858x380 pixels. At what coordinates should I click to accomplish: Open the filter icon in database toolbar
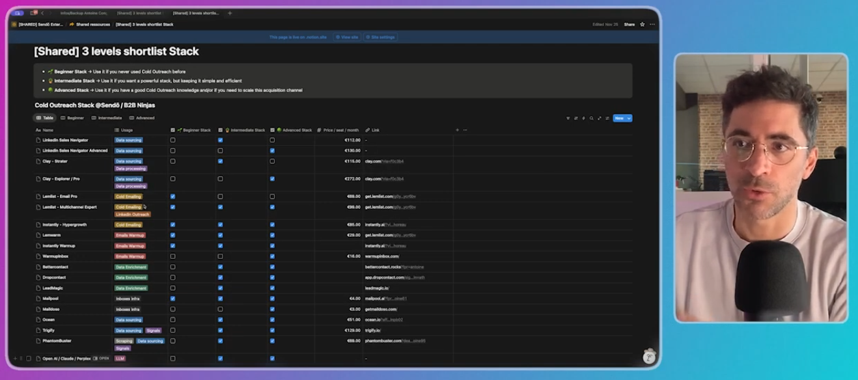point(568,118)
